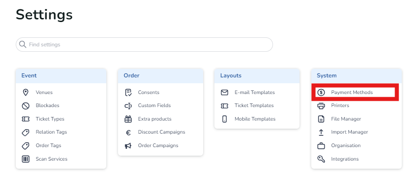Click the magnifier icon in search box
Image resolution: width=418 pixels, height=184 pixels.
point(23,45)
